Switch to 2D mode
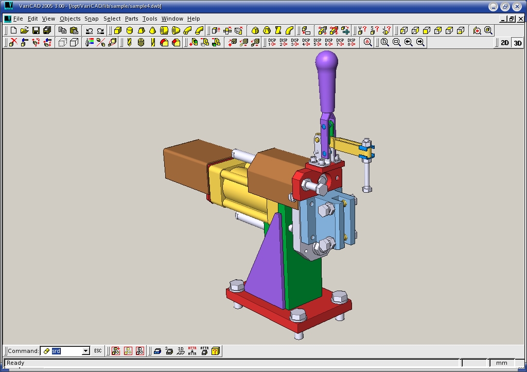527x372 pixels. click(x=505, y=43)
